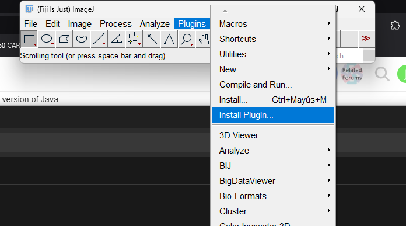Select the Freehand selection tool

(x=82, y=39)
